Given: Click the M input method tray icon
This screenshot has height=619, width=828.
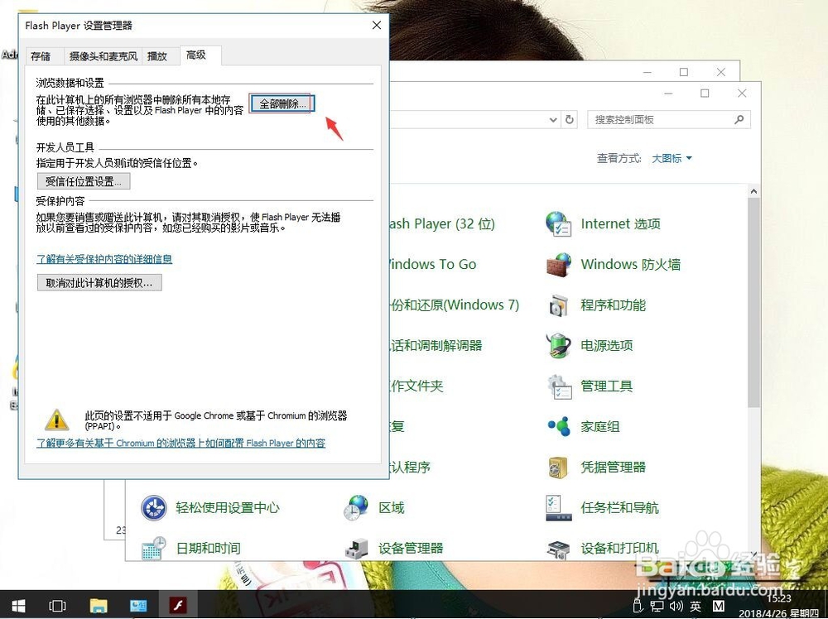Looking at the screenshot, I should (718, 606).
